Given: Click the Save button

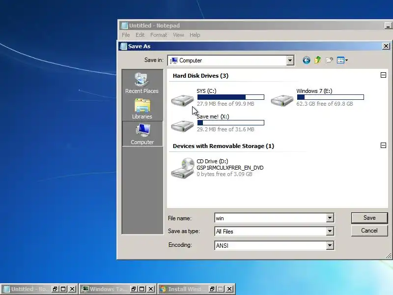Looking at the screenshot, I should click(x=369, y=218).
